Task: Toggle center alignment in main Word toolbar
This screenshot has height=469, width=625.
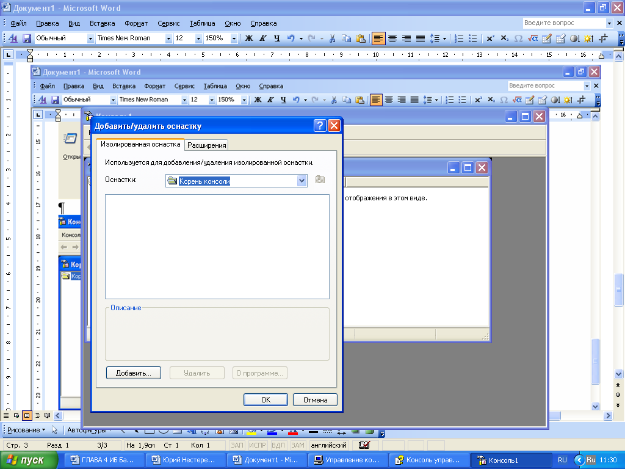Action: [392, 38]
